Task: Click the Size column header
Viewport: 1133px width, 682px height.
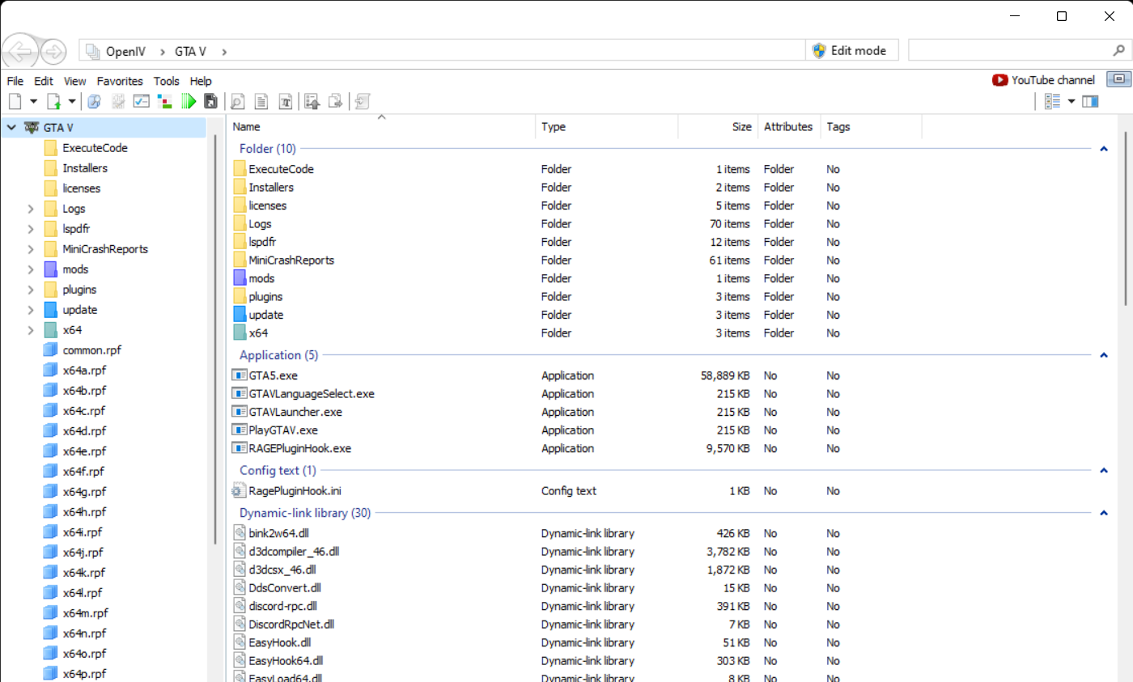Action: pyautogui.click(x=741, y=127)
